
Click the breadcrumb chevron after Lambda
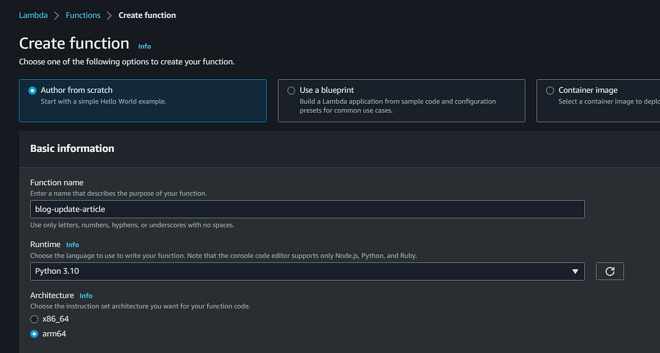[x=57, y=15]
